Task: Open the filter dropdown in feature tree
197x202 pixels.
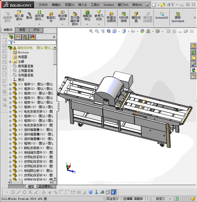Action: (x=14, y=42)
